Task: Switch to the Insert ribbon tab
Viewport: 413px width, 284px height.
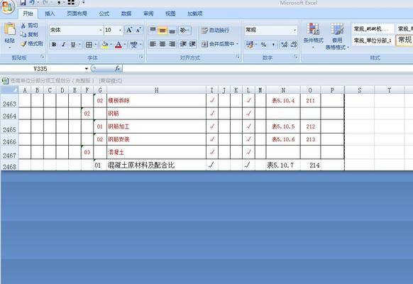Action: click(50, 13)
